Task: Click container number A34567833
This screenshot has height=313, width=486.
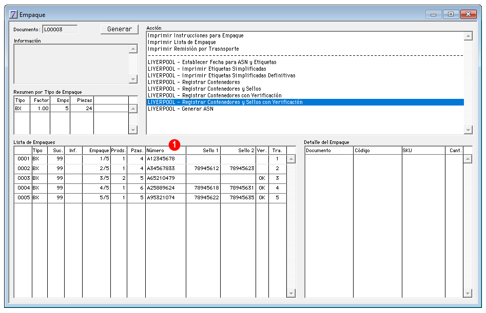Action: pos(161,169)
